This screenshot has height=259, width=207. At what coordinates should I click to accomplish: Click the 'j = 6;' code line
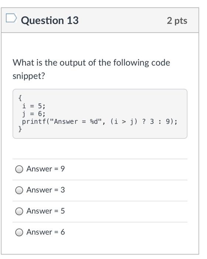pos(34,114)
